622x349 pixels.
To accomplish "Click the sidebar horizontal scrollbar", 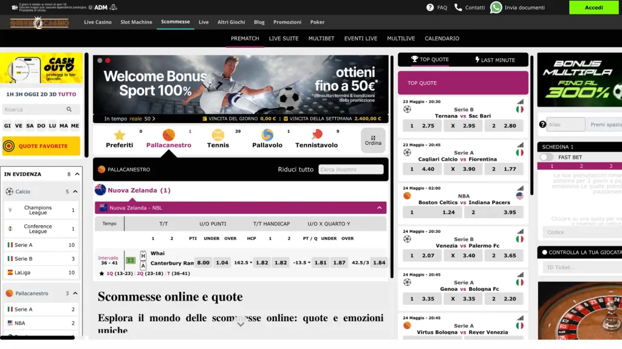I will click(37, 337).
